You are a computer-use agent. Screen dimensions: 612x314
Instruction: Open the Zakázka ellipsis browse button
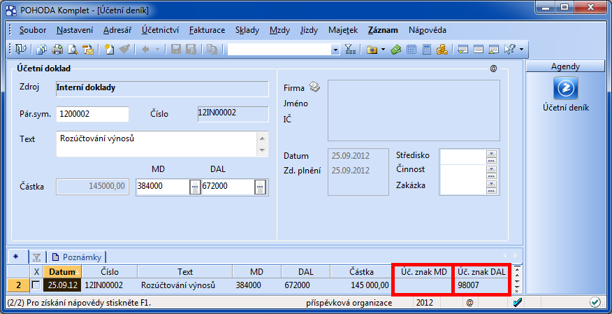491,191
